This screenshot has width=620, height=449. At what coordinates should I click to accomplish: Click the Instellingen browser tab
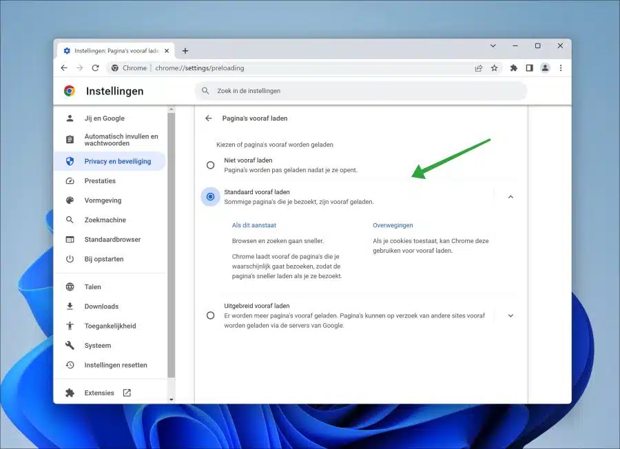(x=116, y=50)
